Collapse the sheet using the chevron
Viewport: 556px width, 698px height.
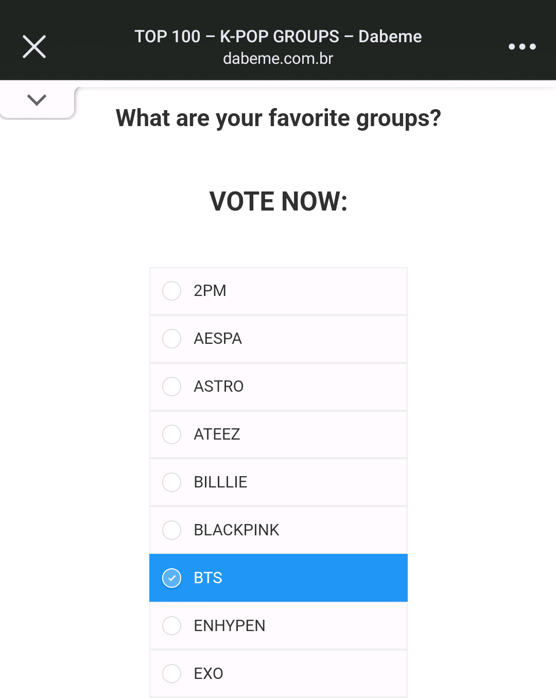(37, 99)
